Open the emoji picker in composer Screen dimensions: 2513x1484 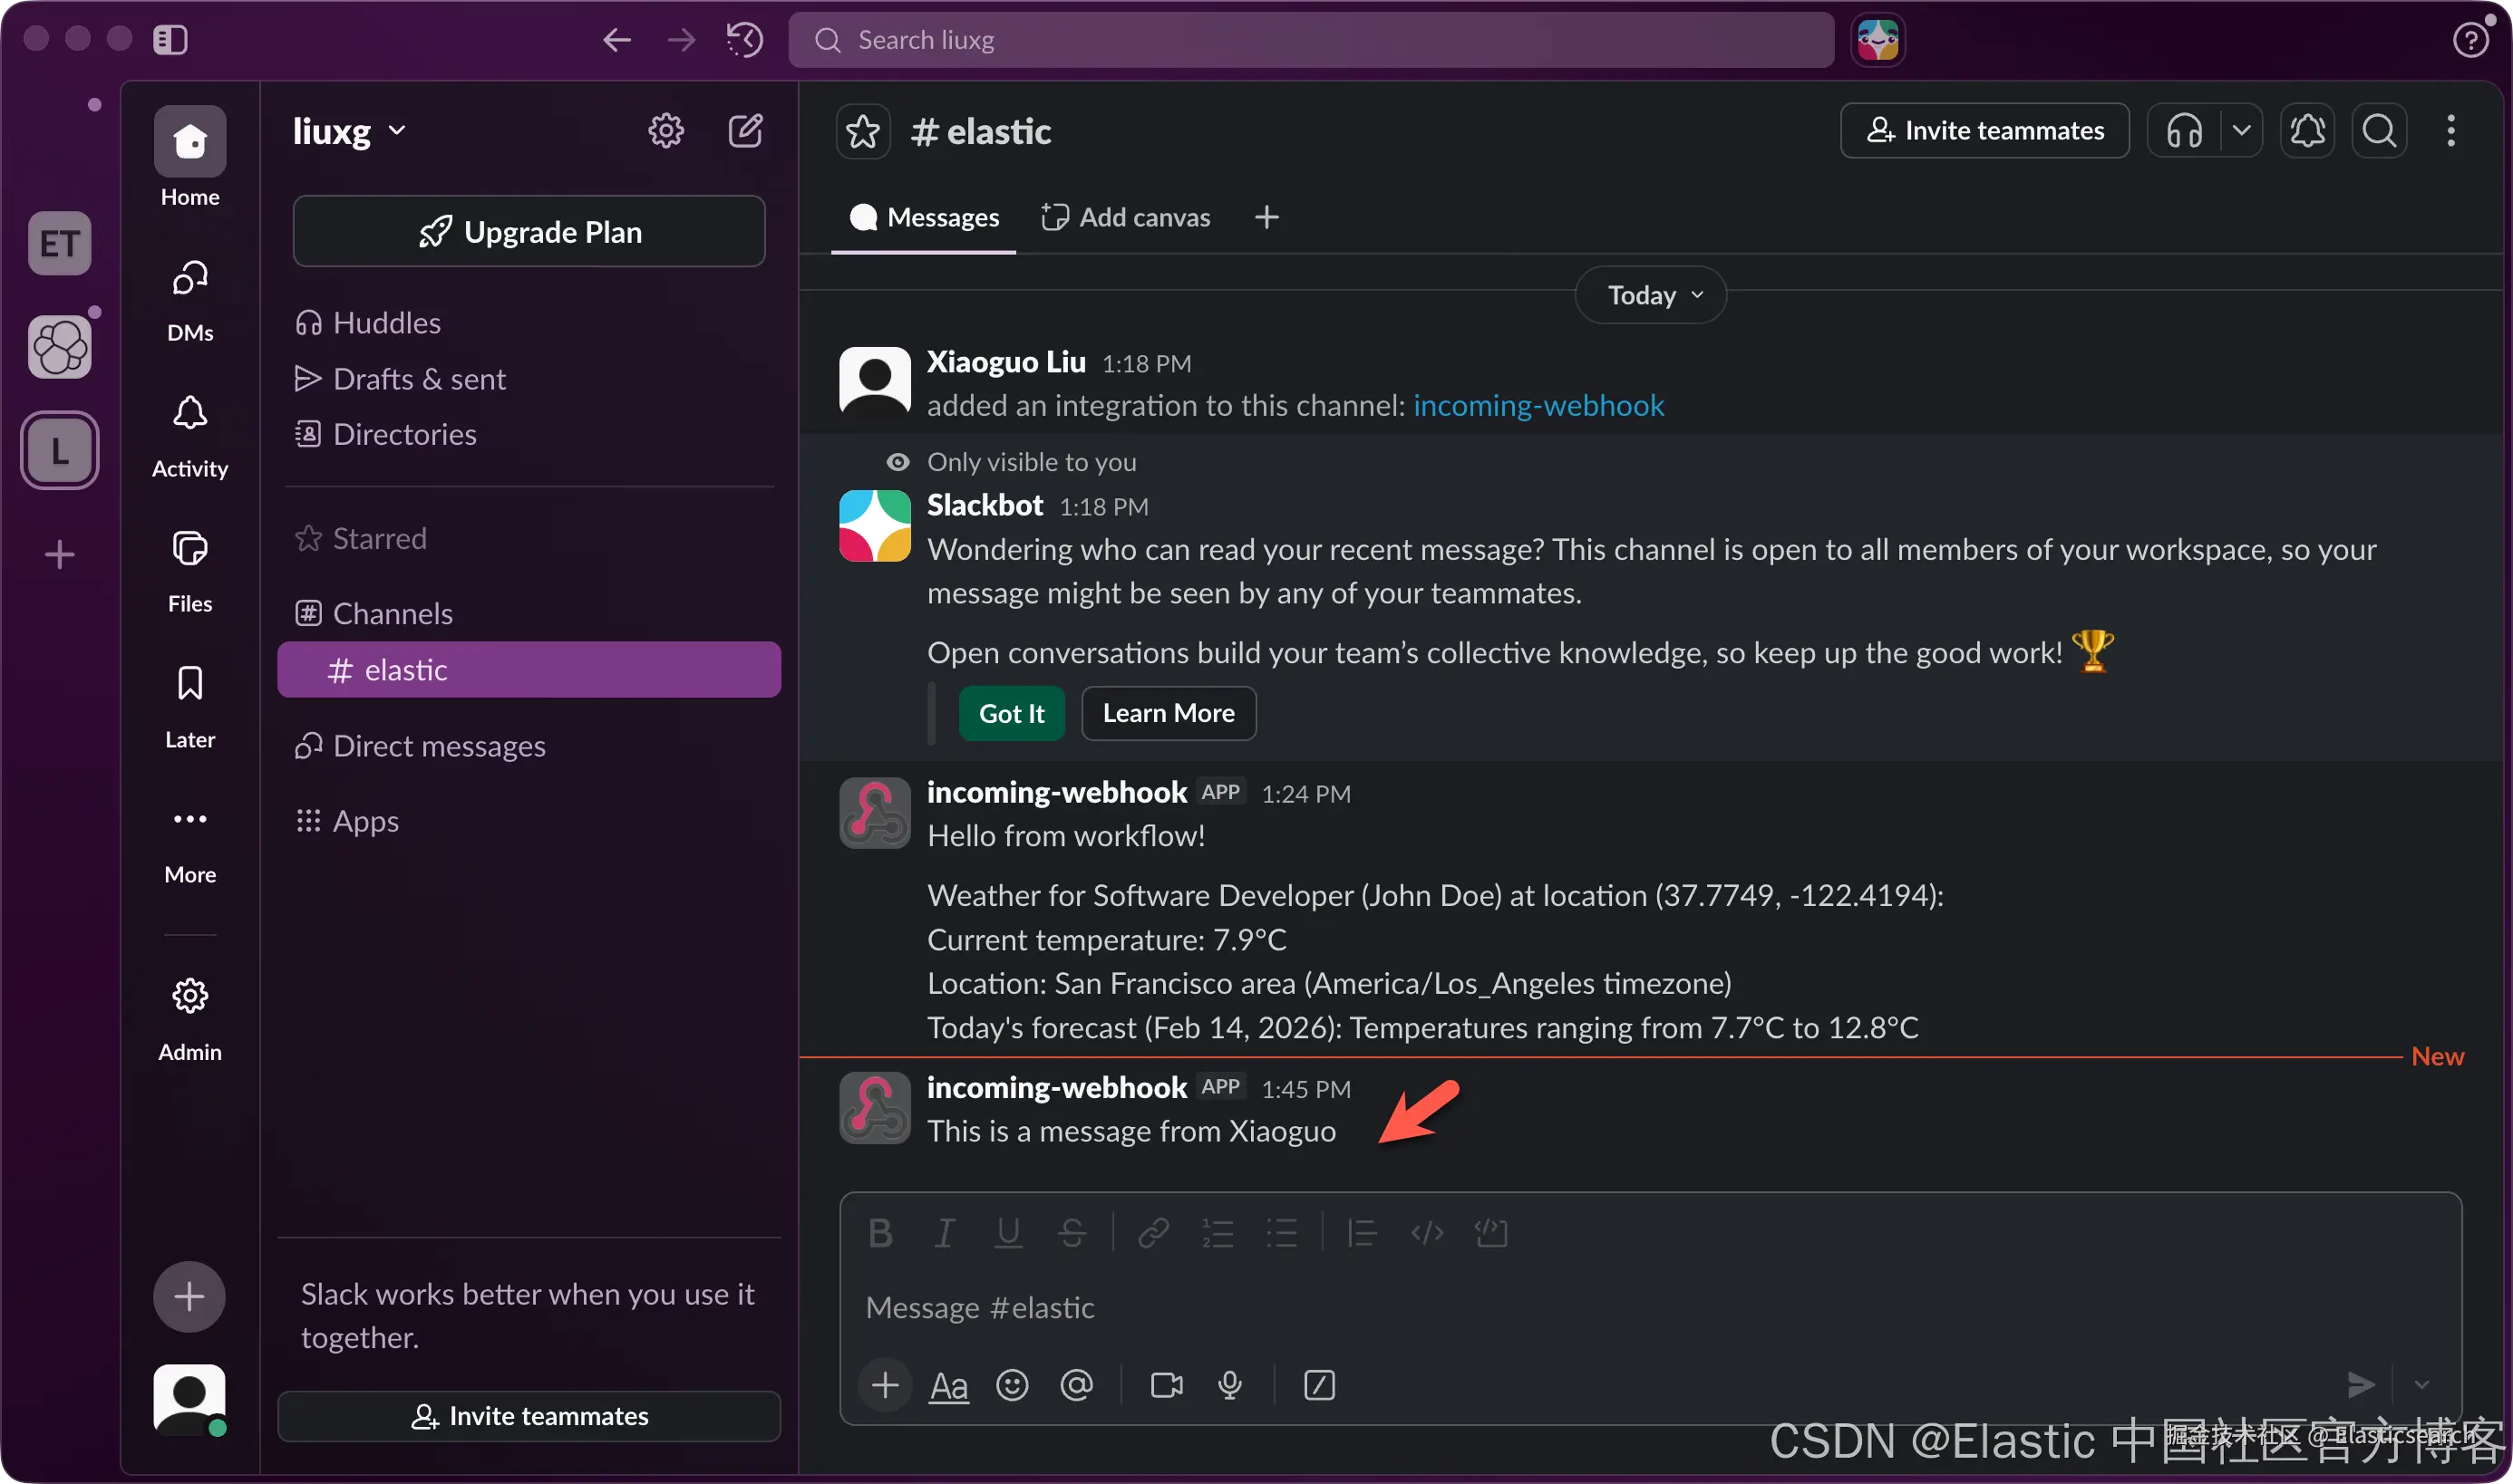[1013, 1385]
